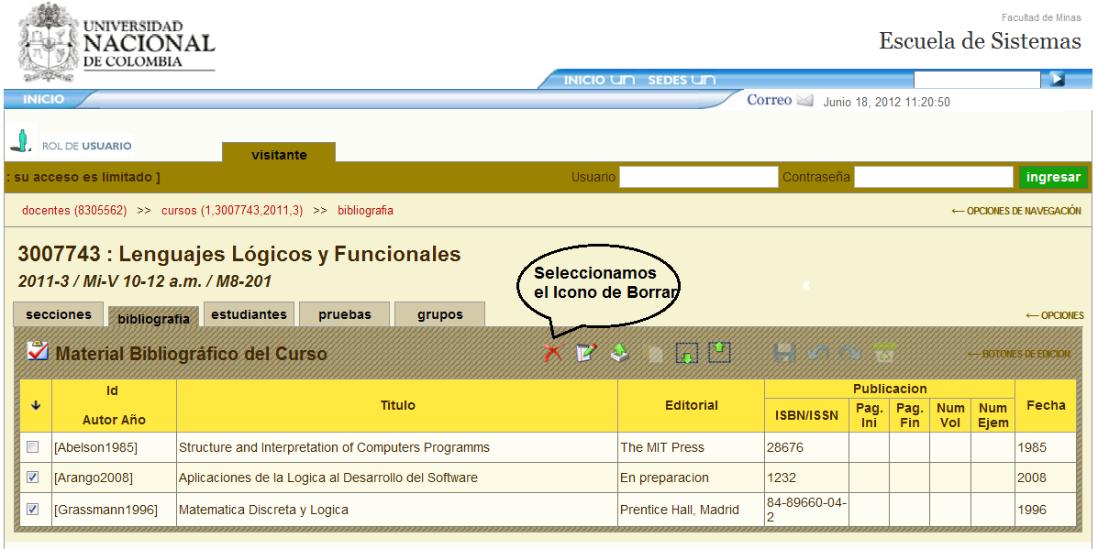This screenshot has height=549, width=1098.
Task: Click the notepad edit icon
Action: click(586, 353)
